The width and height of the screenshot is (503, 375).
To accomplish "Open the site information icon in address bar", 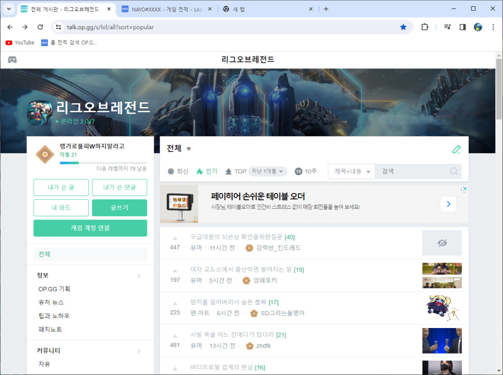I will [x=59, y=27].
